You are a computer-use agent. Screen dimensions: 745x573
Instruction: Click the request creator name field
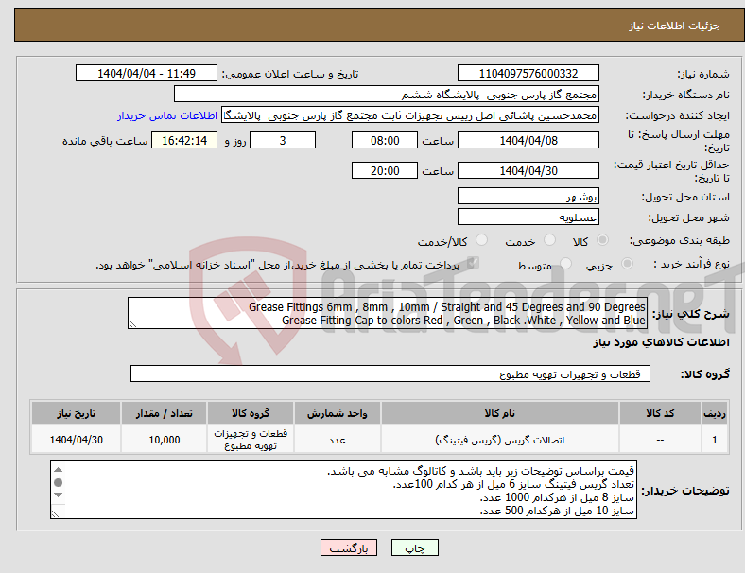[410, 115]
